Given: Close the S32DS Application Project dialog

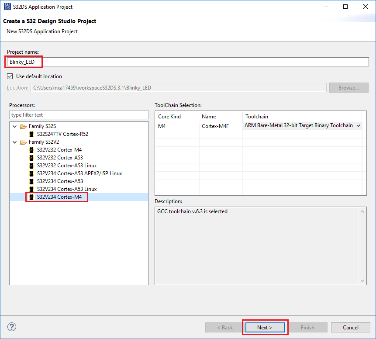Looking at the screenshot, I should [x=365, y=7].
